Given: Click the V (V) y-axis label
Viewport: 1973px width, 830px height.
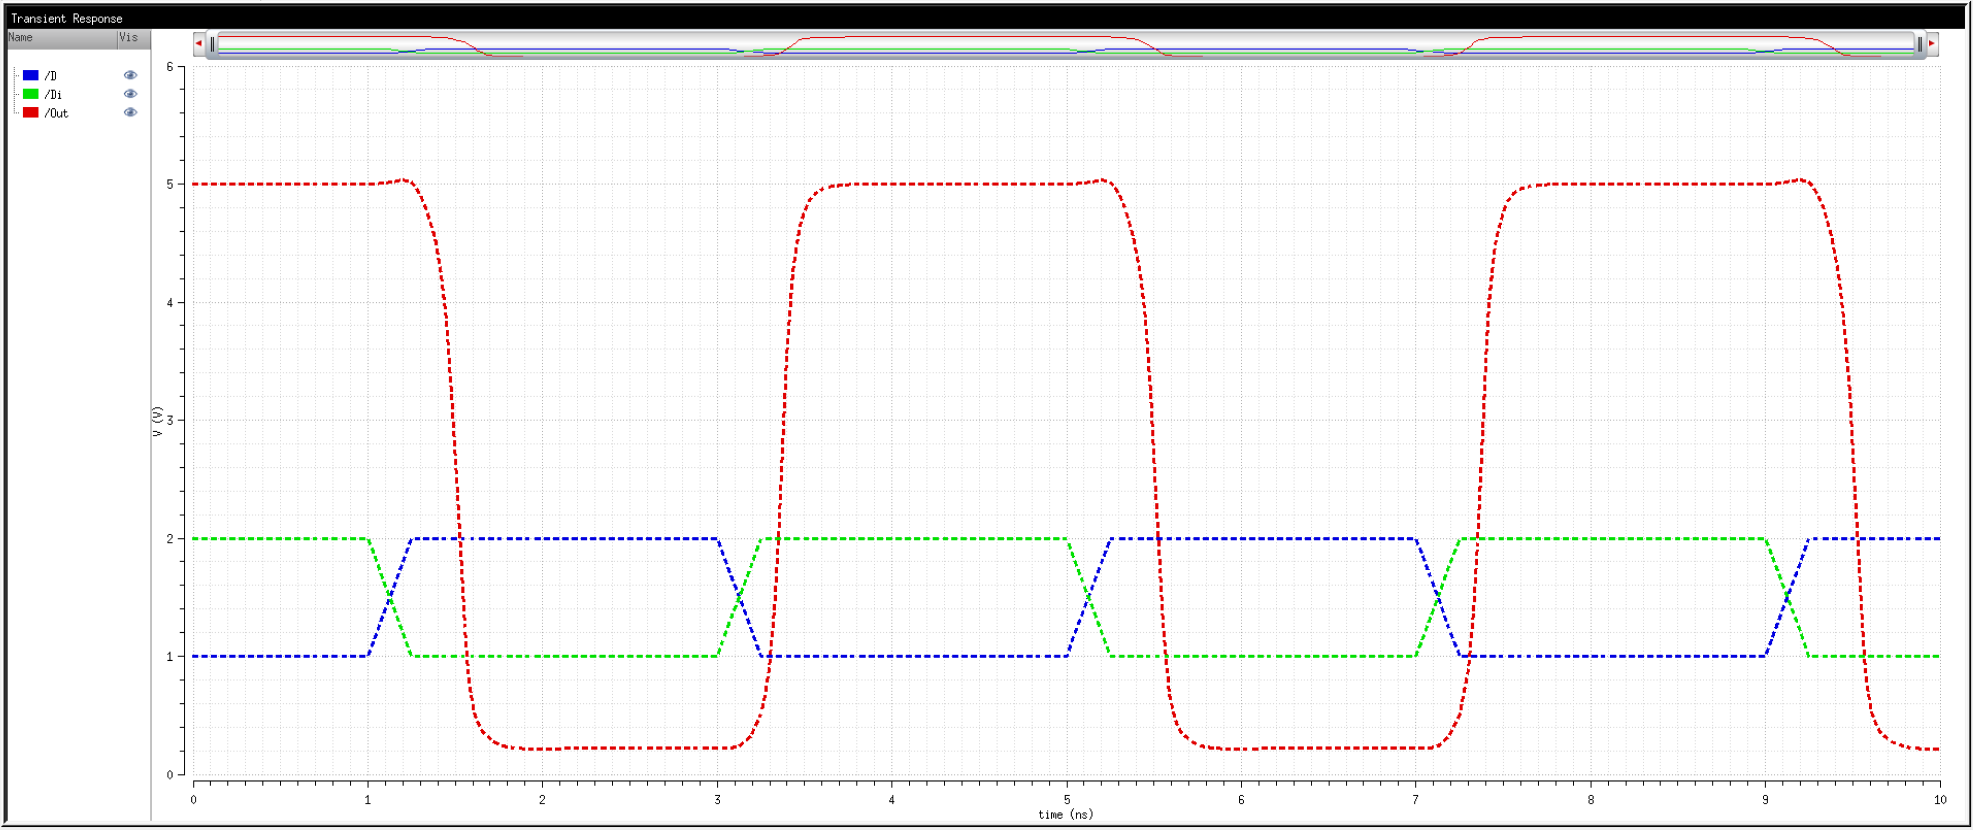Looking at the screenshot, I should tap(158, 421).
